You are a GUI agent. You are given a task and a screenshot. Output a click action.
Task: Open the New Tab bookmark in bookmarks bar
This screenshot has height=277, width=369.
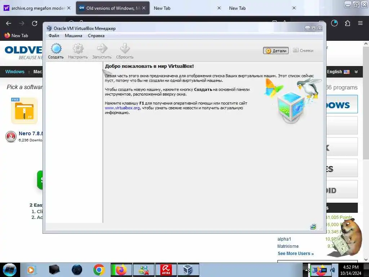[16, 36]
